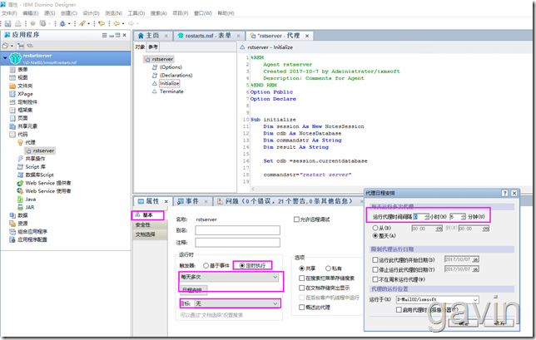
Task: Enable 允许远程调试 checkbox
Action: [296, 219]
